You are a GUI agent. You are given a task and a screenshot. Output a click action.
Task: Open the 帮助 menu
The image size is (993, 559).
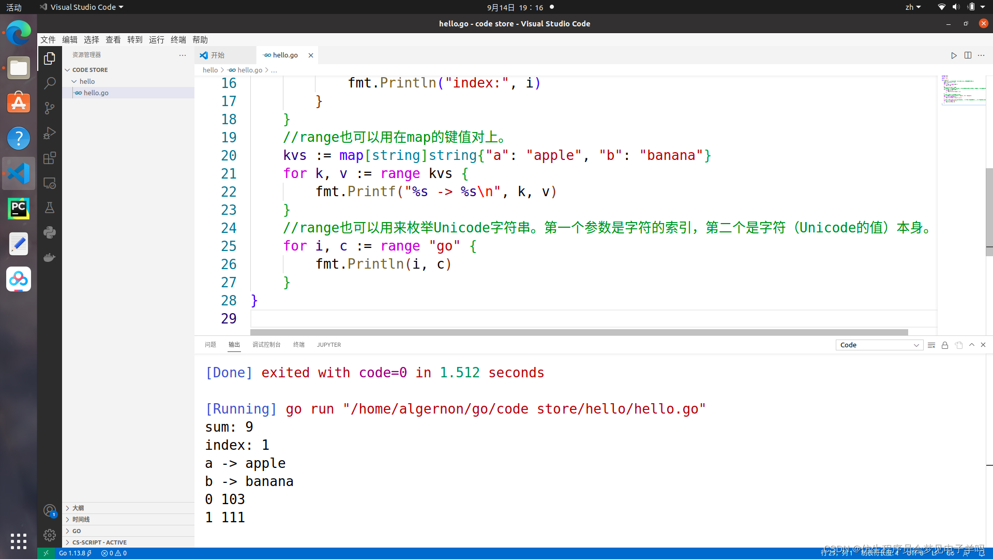click(200, 40)
